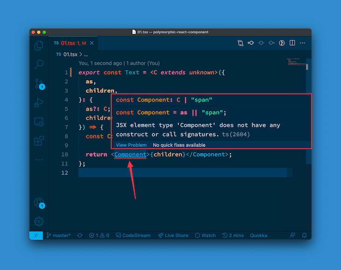Click the minimap code preview

point(296,62)
